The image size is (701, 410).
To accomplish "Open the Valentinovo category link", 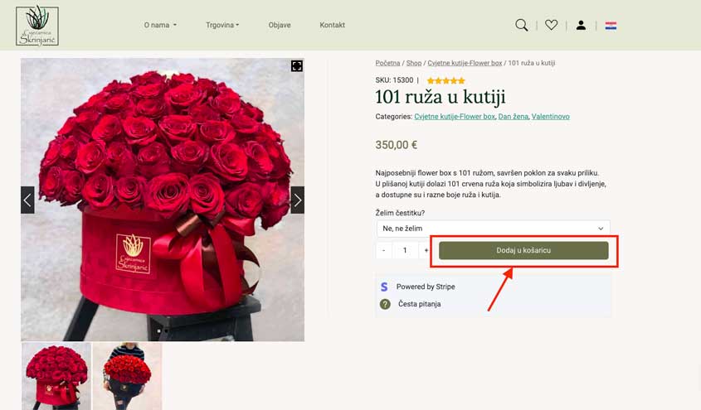I will click(550, 117).
